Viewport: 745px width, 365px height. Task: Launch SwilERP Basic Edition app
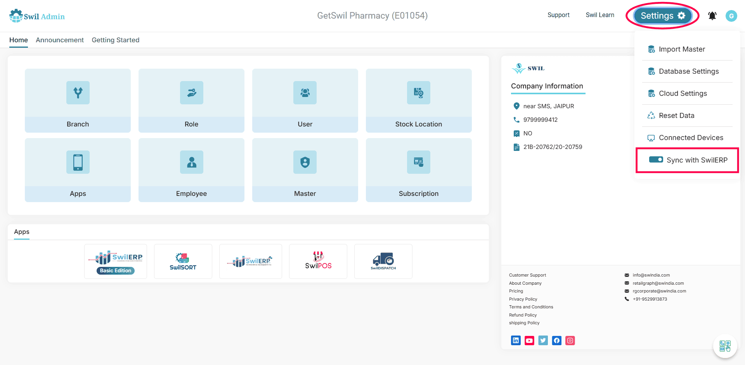pyautogui.click(x=116, y=261)
